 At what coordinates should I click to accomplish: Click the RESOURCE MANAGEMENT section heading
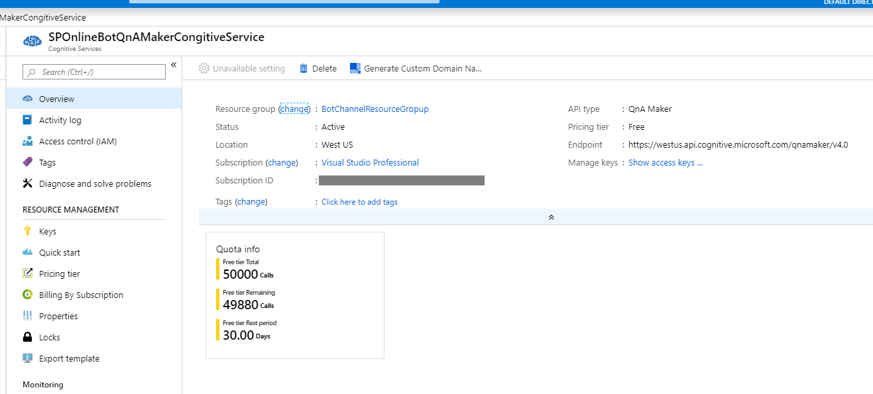[x=71, y=209]
